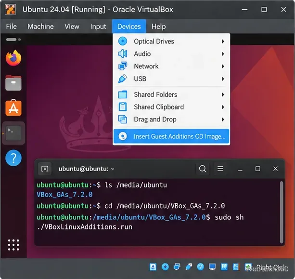
Task: Click the Terminal icon in dock
Action: click(13, 133)
